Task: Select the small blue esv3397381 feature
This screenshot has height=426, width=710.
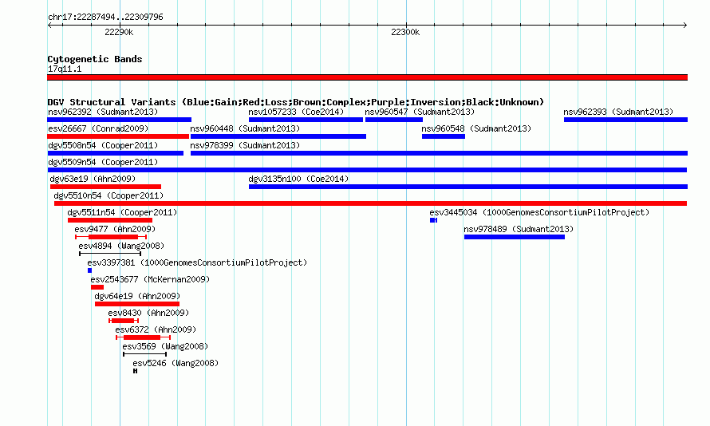Action: 89,270
